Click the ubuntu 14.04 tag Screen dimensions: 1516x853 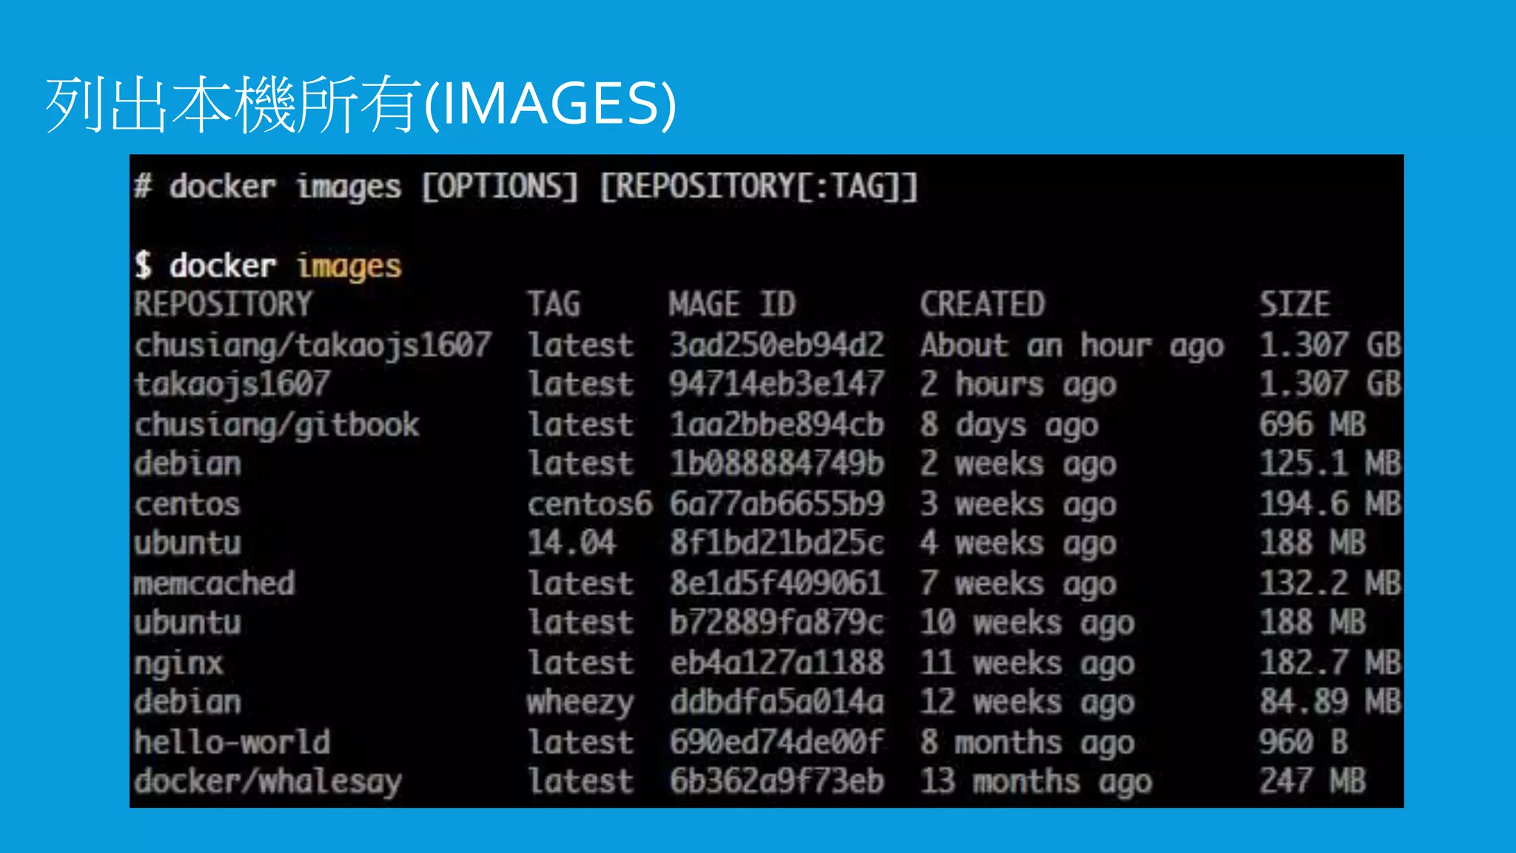pos(571,543)
